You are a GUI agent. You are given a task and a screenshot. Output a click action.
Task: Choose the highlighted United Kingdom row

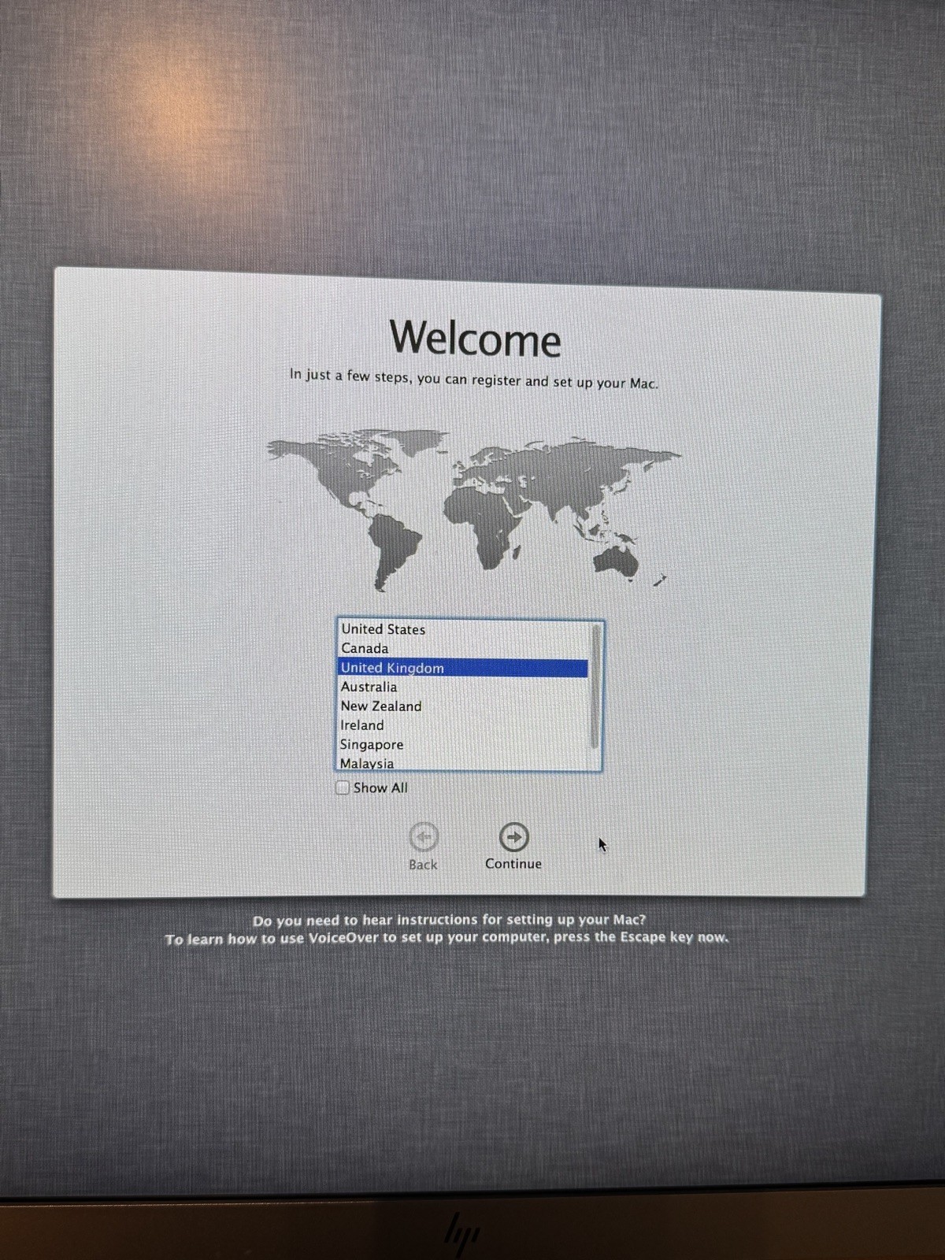click(x=464, y=668)
